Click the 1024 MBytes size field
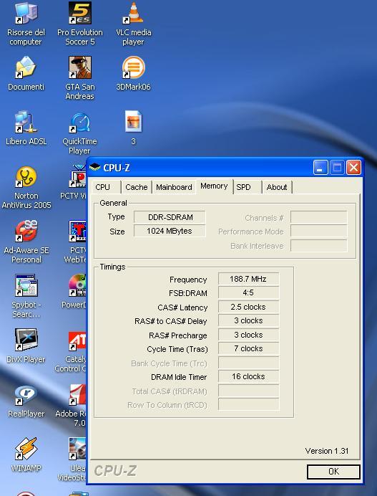 170,231
